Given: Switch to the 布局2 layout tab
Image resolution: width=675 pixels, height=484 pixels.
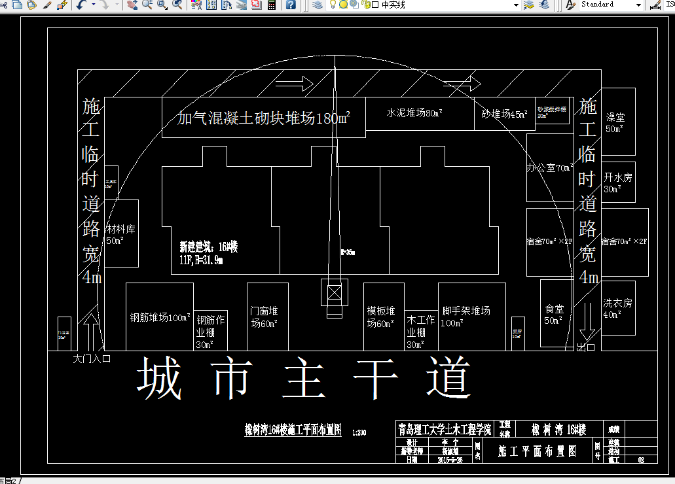Looking at the screenshot, I should (x=7, y=479).
